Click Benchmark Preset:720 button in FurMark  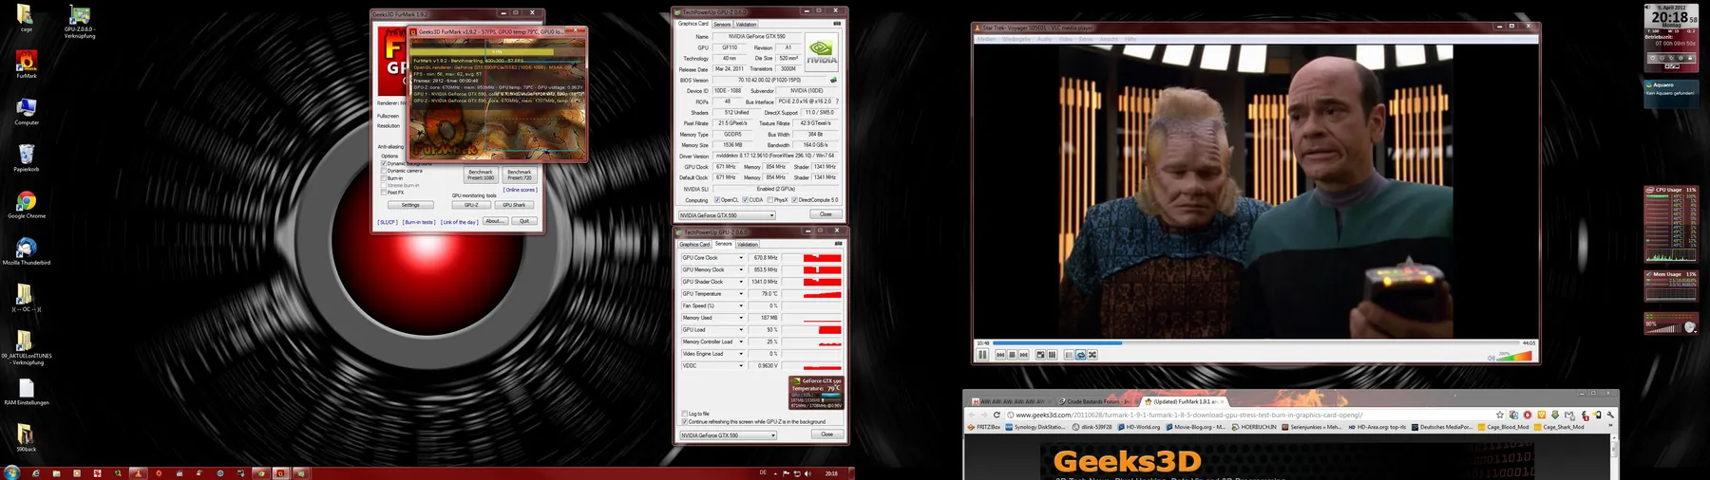[x=519, y=175]
